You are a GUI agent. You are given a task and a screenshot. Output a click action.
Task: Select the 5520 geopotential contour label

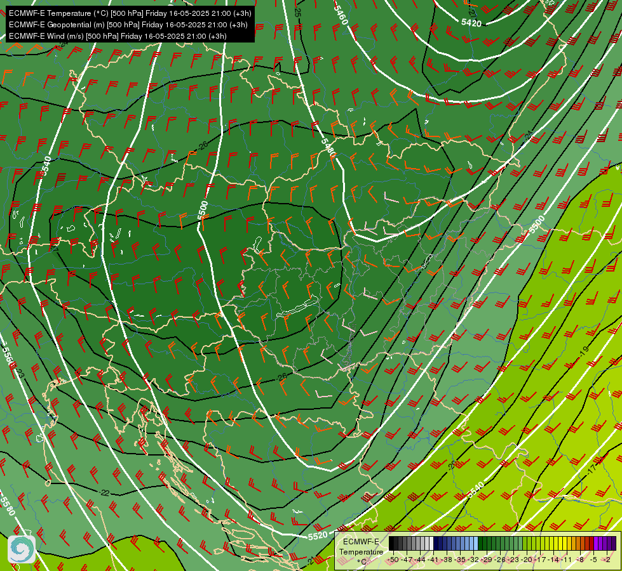click(318, 535)
